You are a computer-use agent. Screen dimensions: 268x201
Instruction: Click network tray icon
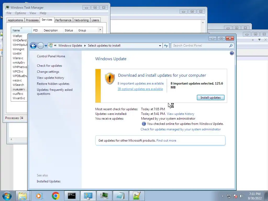(229, 196)
